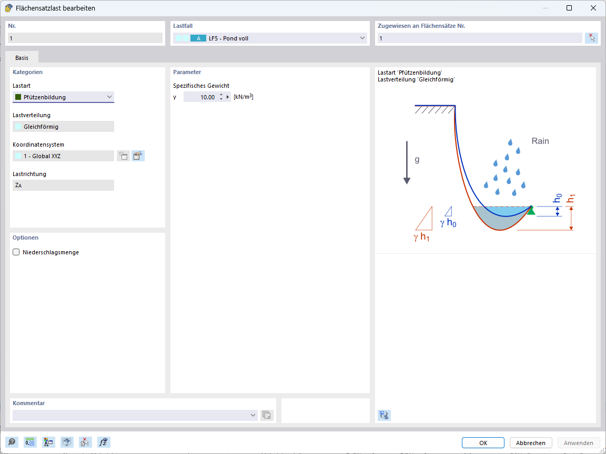The image size is (606, 454).
Task: Open the γ value arrow menu
Action: pyautogui.click(x=228, y=97)
